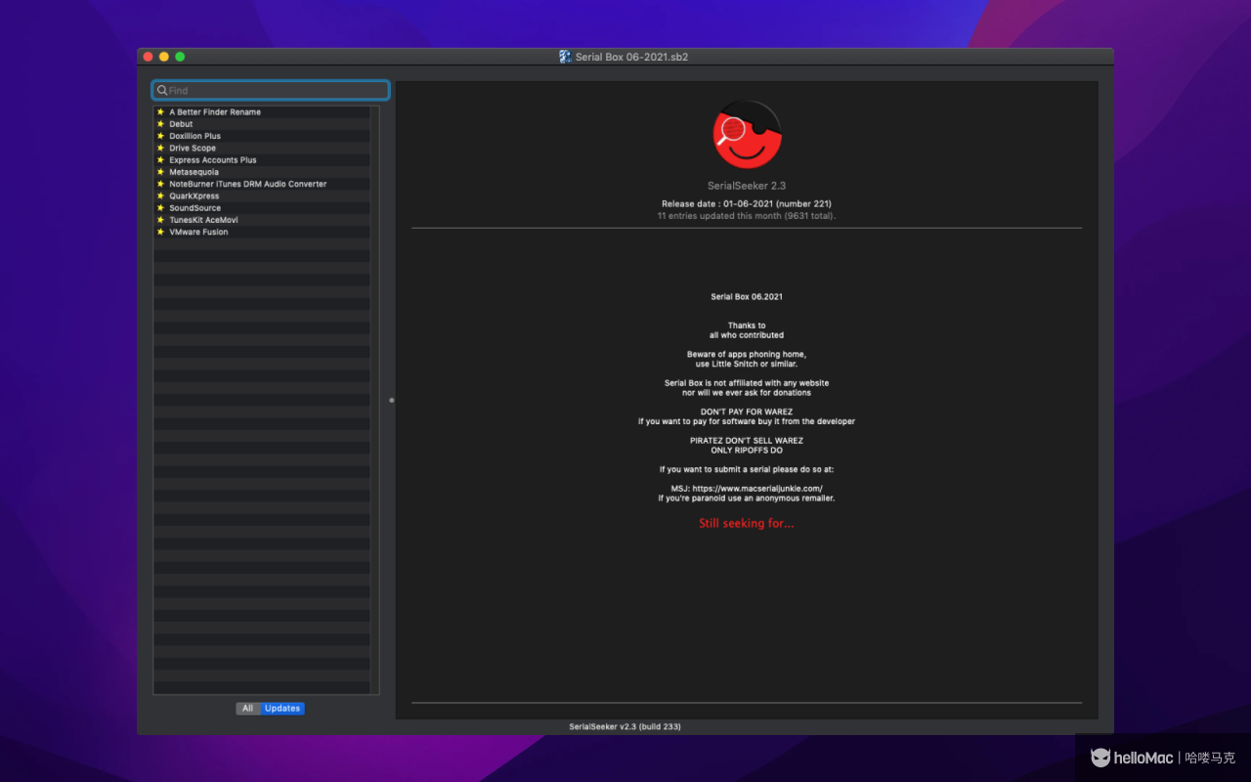Select Express Accounts Plus entry
This screenshot has width=1251, height=782.
[x=261, y=160]
